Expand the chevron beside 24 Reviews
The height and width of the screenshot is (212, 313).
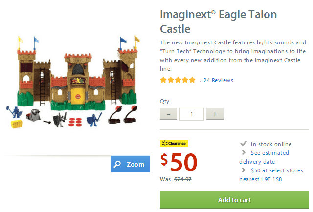[201, 80]
